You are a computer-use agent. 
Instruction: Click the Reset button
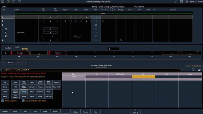point(5,92)
